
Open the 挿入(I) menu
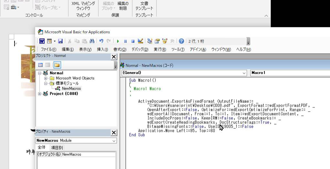[102, 49]
